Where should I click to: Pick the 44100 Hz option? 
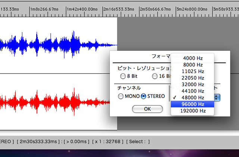193,91
